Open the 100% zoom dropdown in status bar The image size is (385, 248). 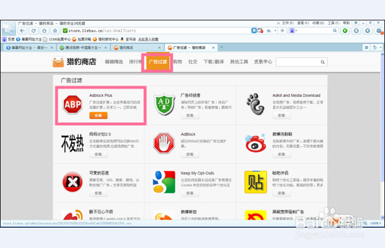tap(376, 223)
